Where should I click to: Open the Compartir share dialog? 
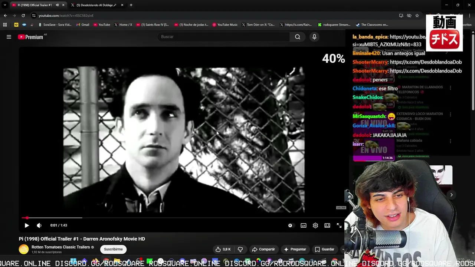click(263, 249)
